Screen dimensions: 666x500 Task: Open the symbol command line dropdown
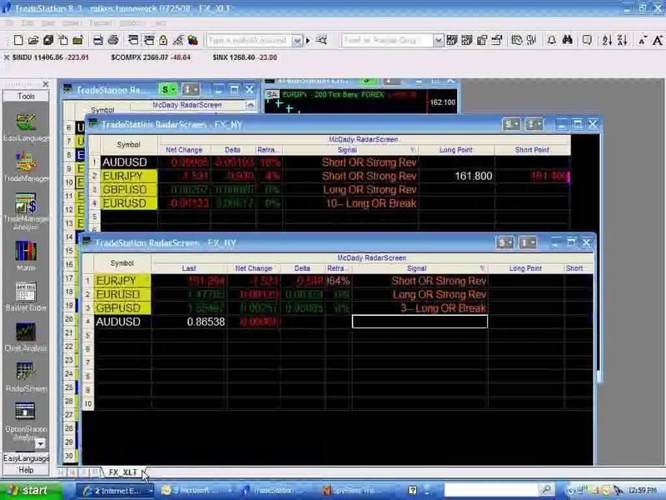tap(297, 40)
